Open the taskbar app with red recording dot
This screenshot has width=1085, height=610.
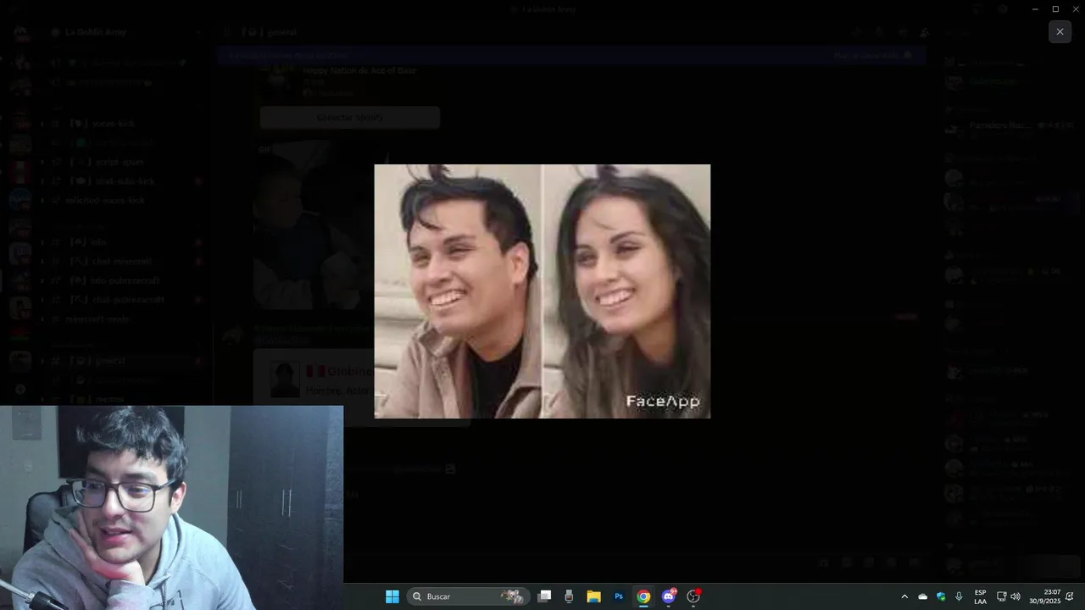(693, 596)
